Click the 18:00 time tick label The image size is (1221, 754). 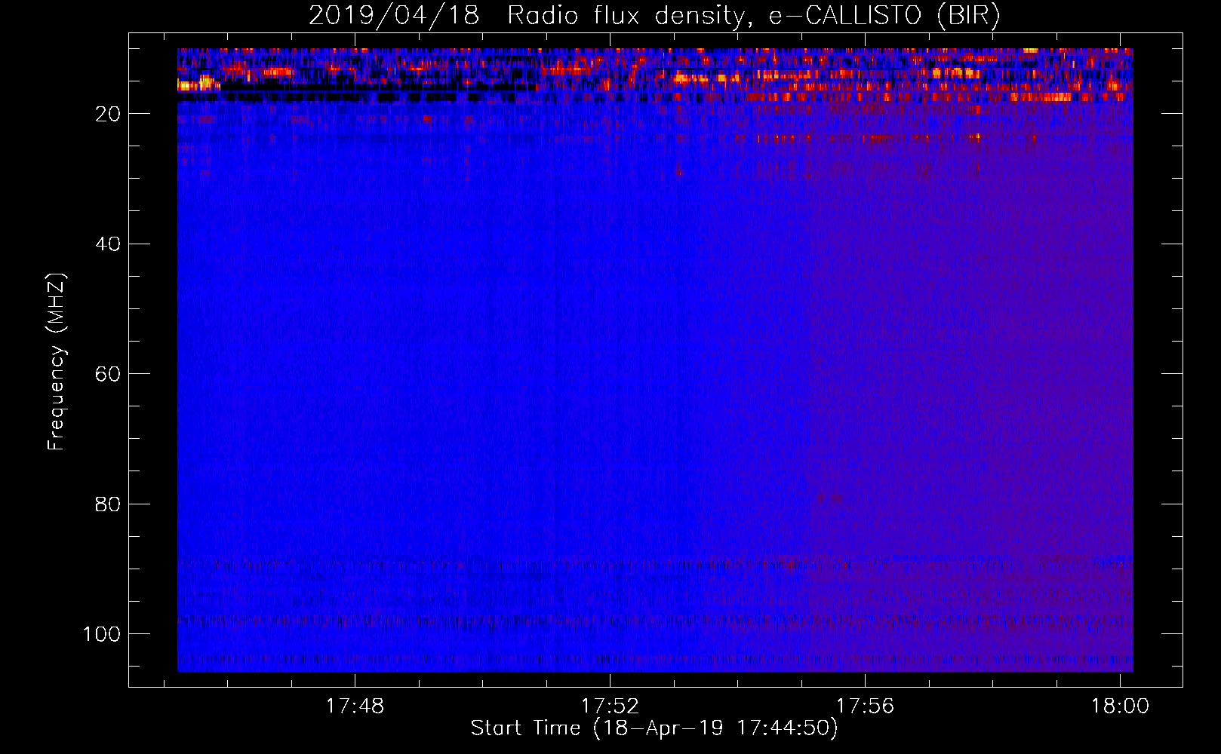[1120, 706]
